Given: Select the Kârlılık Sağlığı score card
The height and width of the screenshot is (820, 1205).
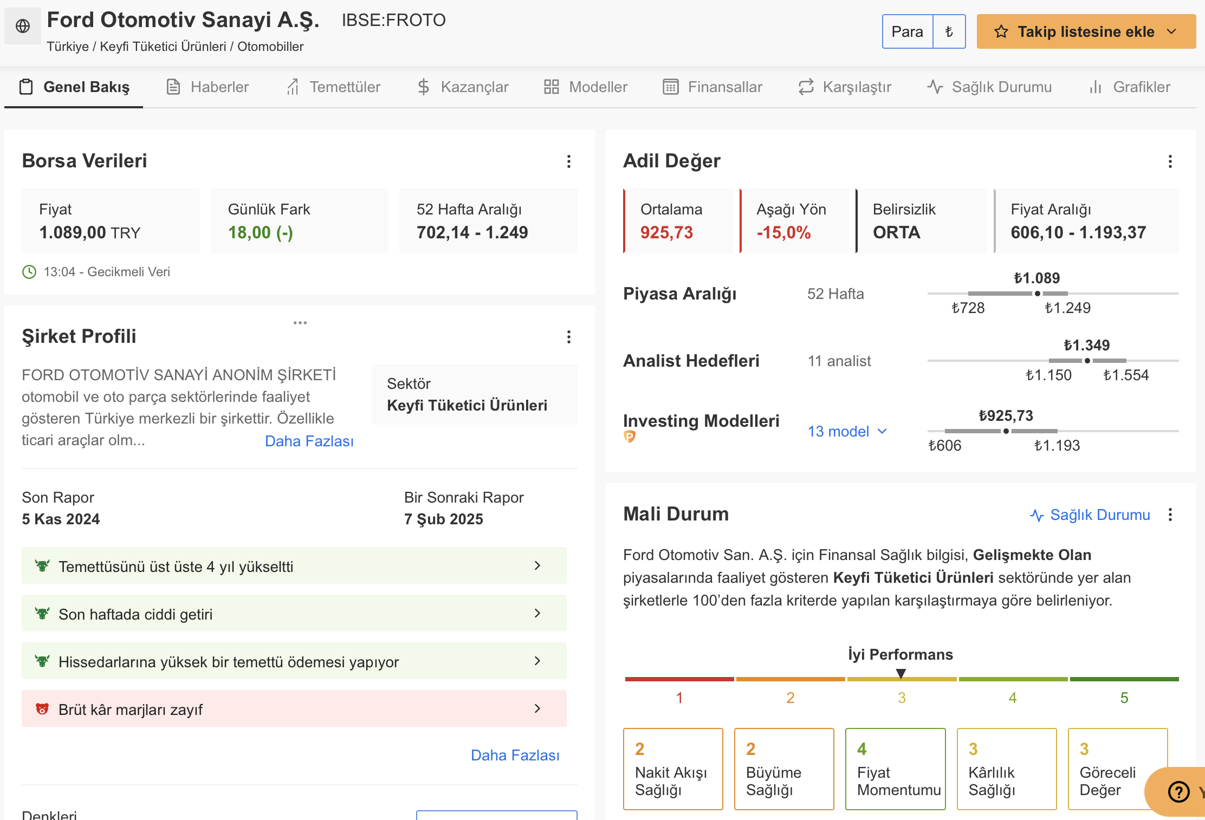Looking at the screenshot, I should [x=1007, y=769].
